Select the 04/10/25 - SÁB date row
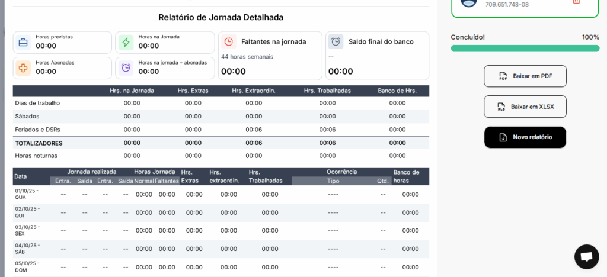607x277 pixels. [x=27, y=249]
